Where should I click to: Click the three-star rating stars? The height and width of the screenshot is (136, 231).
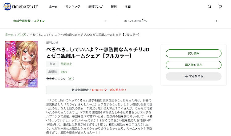click(53, 79)
